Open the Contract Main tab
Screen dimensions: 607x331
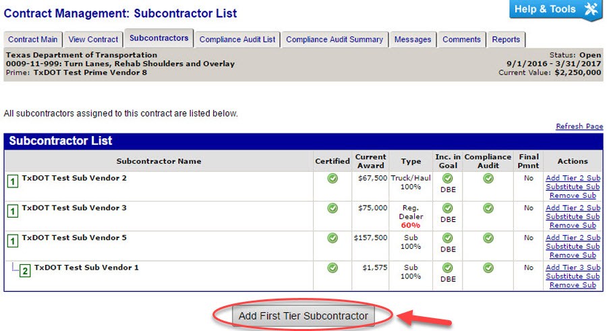[33, 40]
